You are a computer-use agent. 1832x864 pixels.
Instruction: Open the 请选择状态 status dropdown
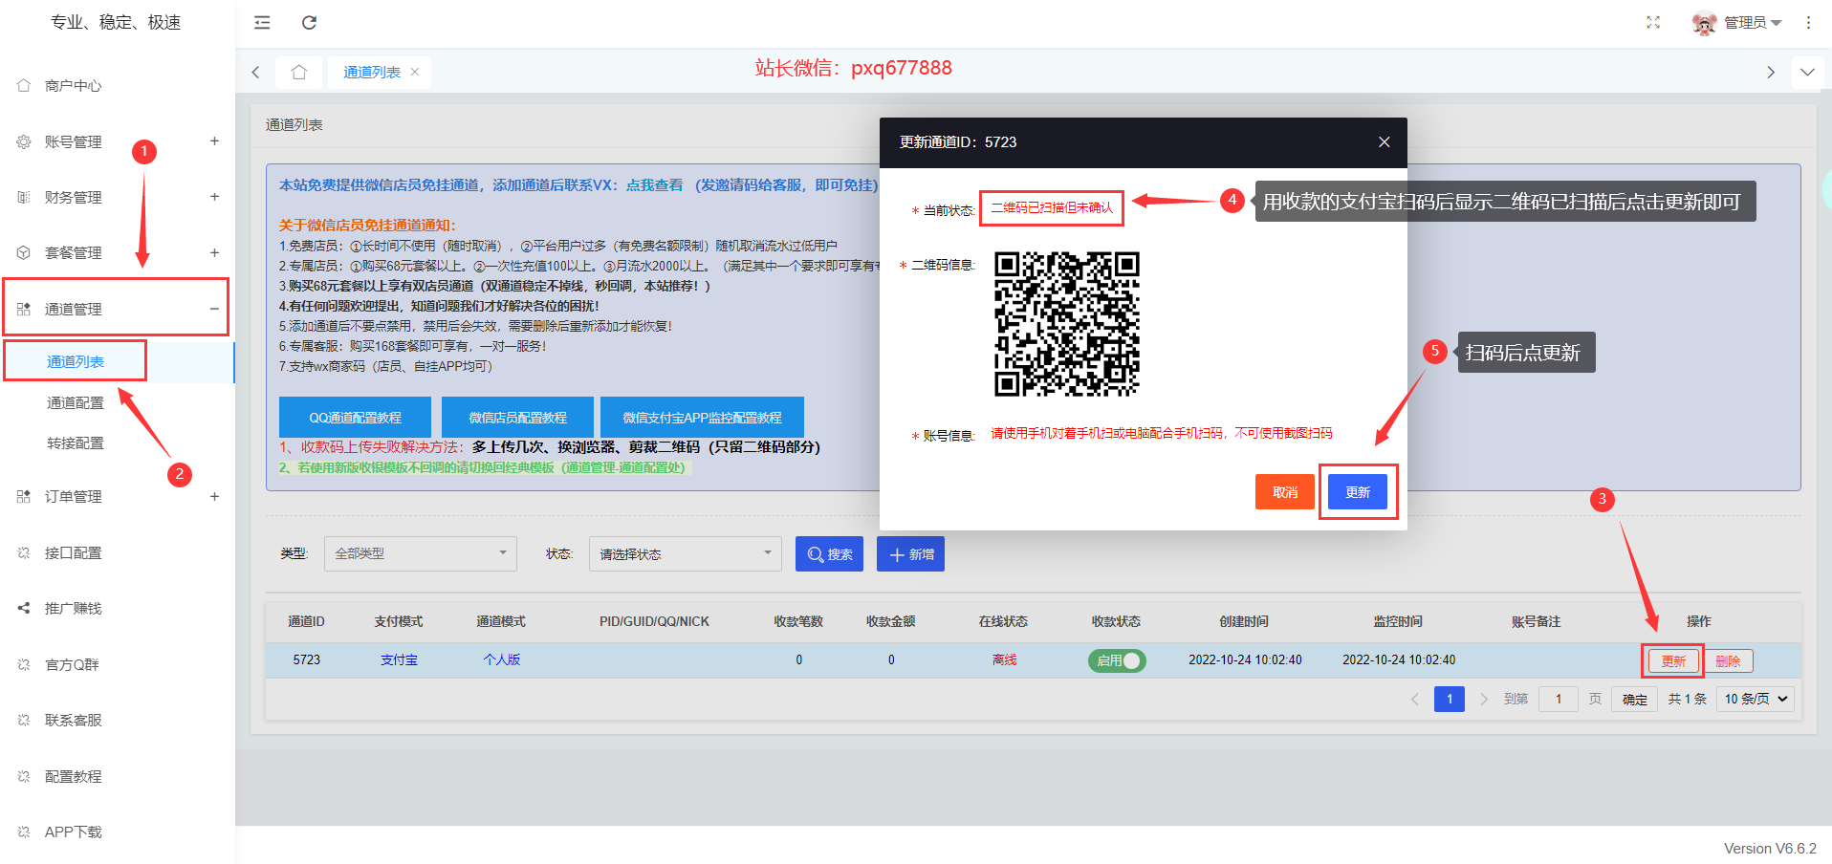click(685, 553)
